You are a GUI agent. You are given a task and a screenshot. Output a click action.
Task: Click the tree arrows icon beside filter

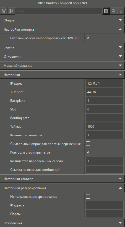tap(11, 11)
